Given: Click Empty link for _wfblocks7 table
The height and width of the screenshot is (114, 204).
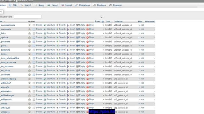Looking at the screenshot, I should 82,83.
